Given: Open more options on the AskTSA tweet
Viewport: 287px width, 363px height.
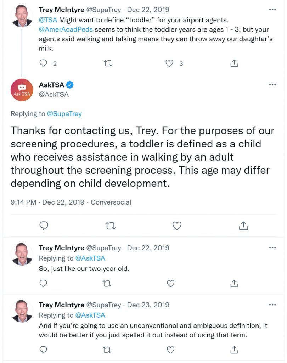Looking at the screenshot, I should [272, 85].
